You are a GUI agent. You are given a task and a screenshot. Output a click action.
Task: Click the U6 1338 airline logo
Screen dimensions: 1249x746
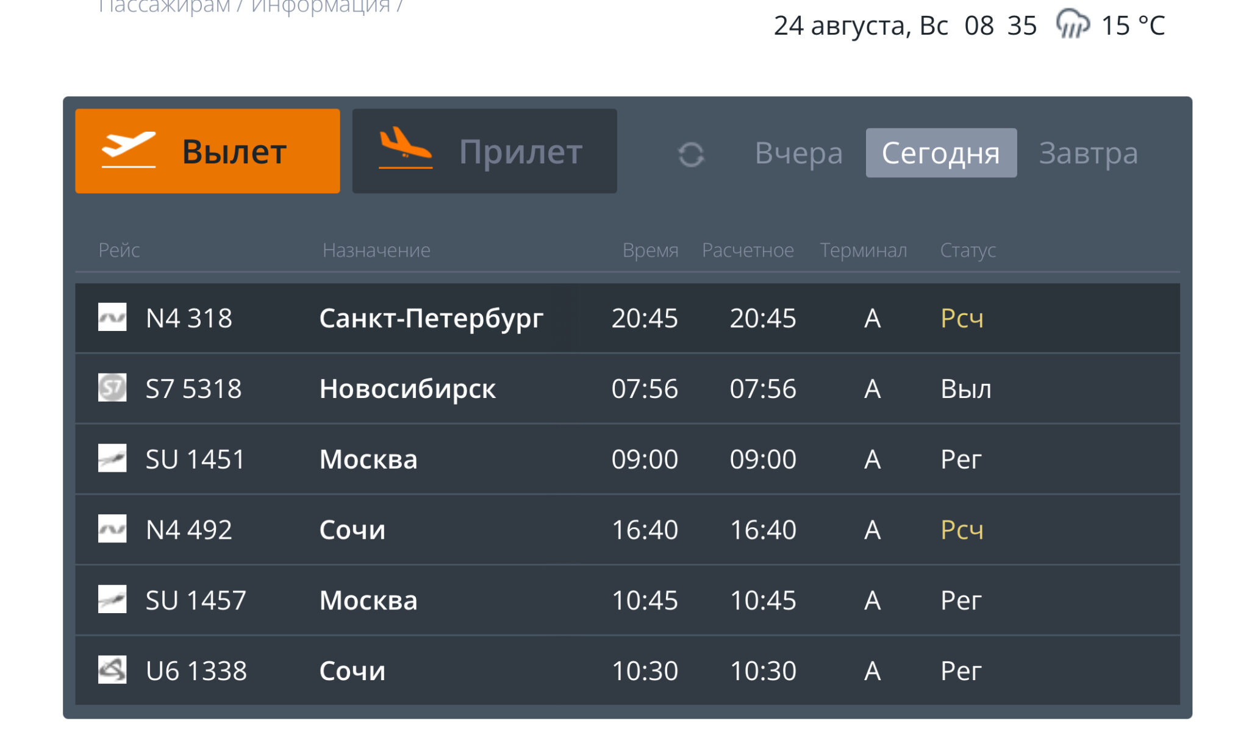112,670
